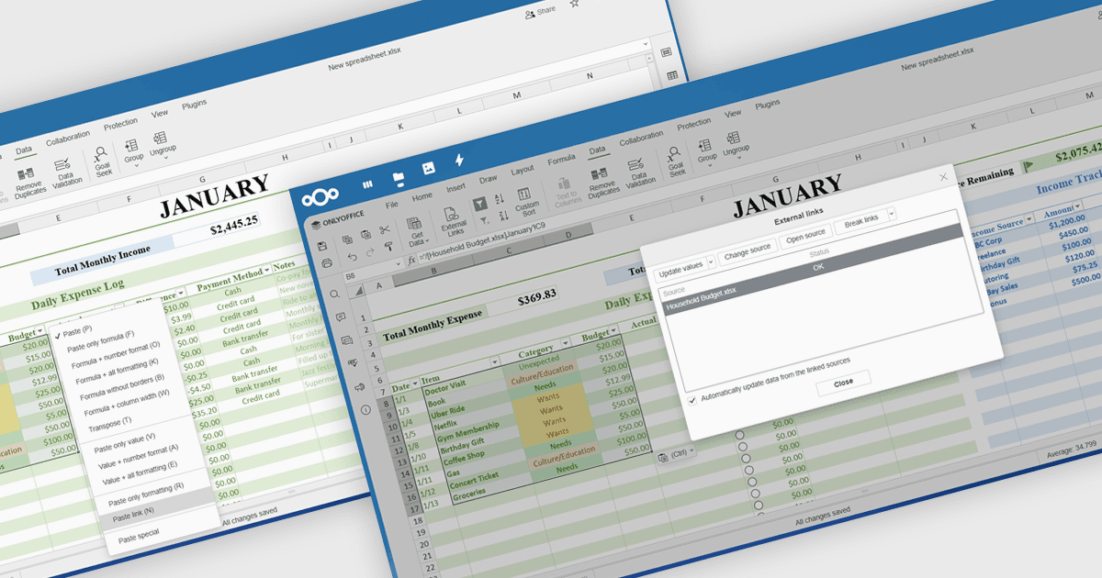The width and height of the screenshot is (1102, 578).
Task: Click Share button in back window
Action: click(540, 10)
